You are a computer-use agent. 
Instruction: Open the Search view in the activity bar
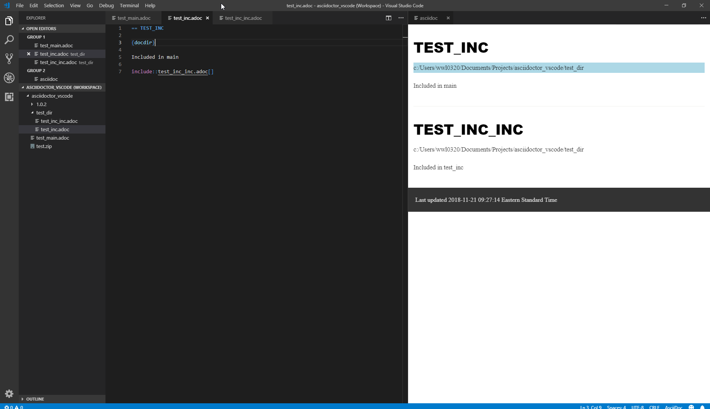tap(9, 40)
